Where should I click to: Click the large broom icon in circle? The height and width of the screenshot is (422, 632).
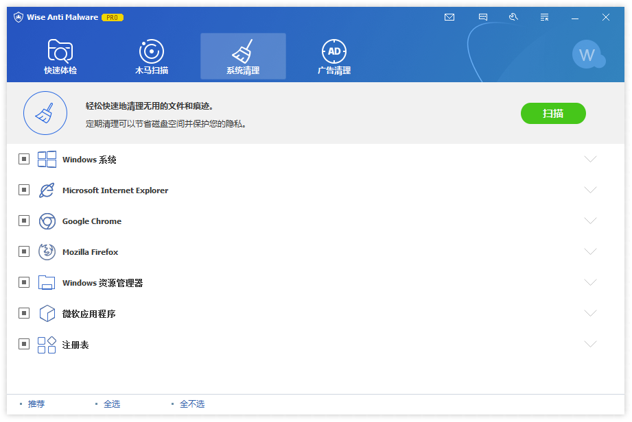tap(45, 114)
